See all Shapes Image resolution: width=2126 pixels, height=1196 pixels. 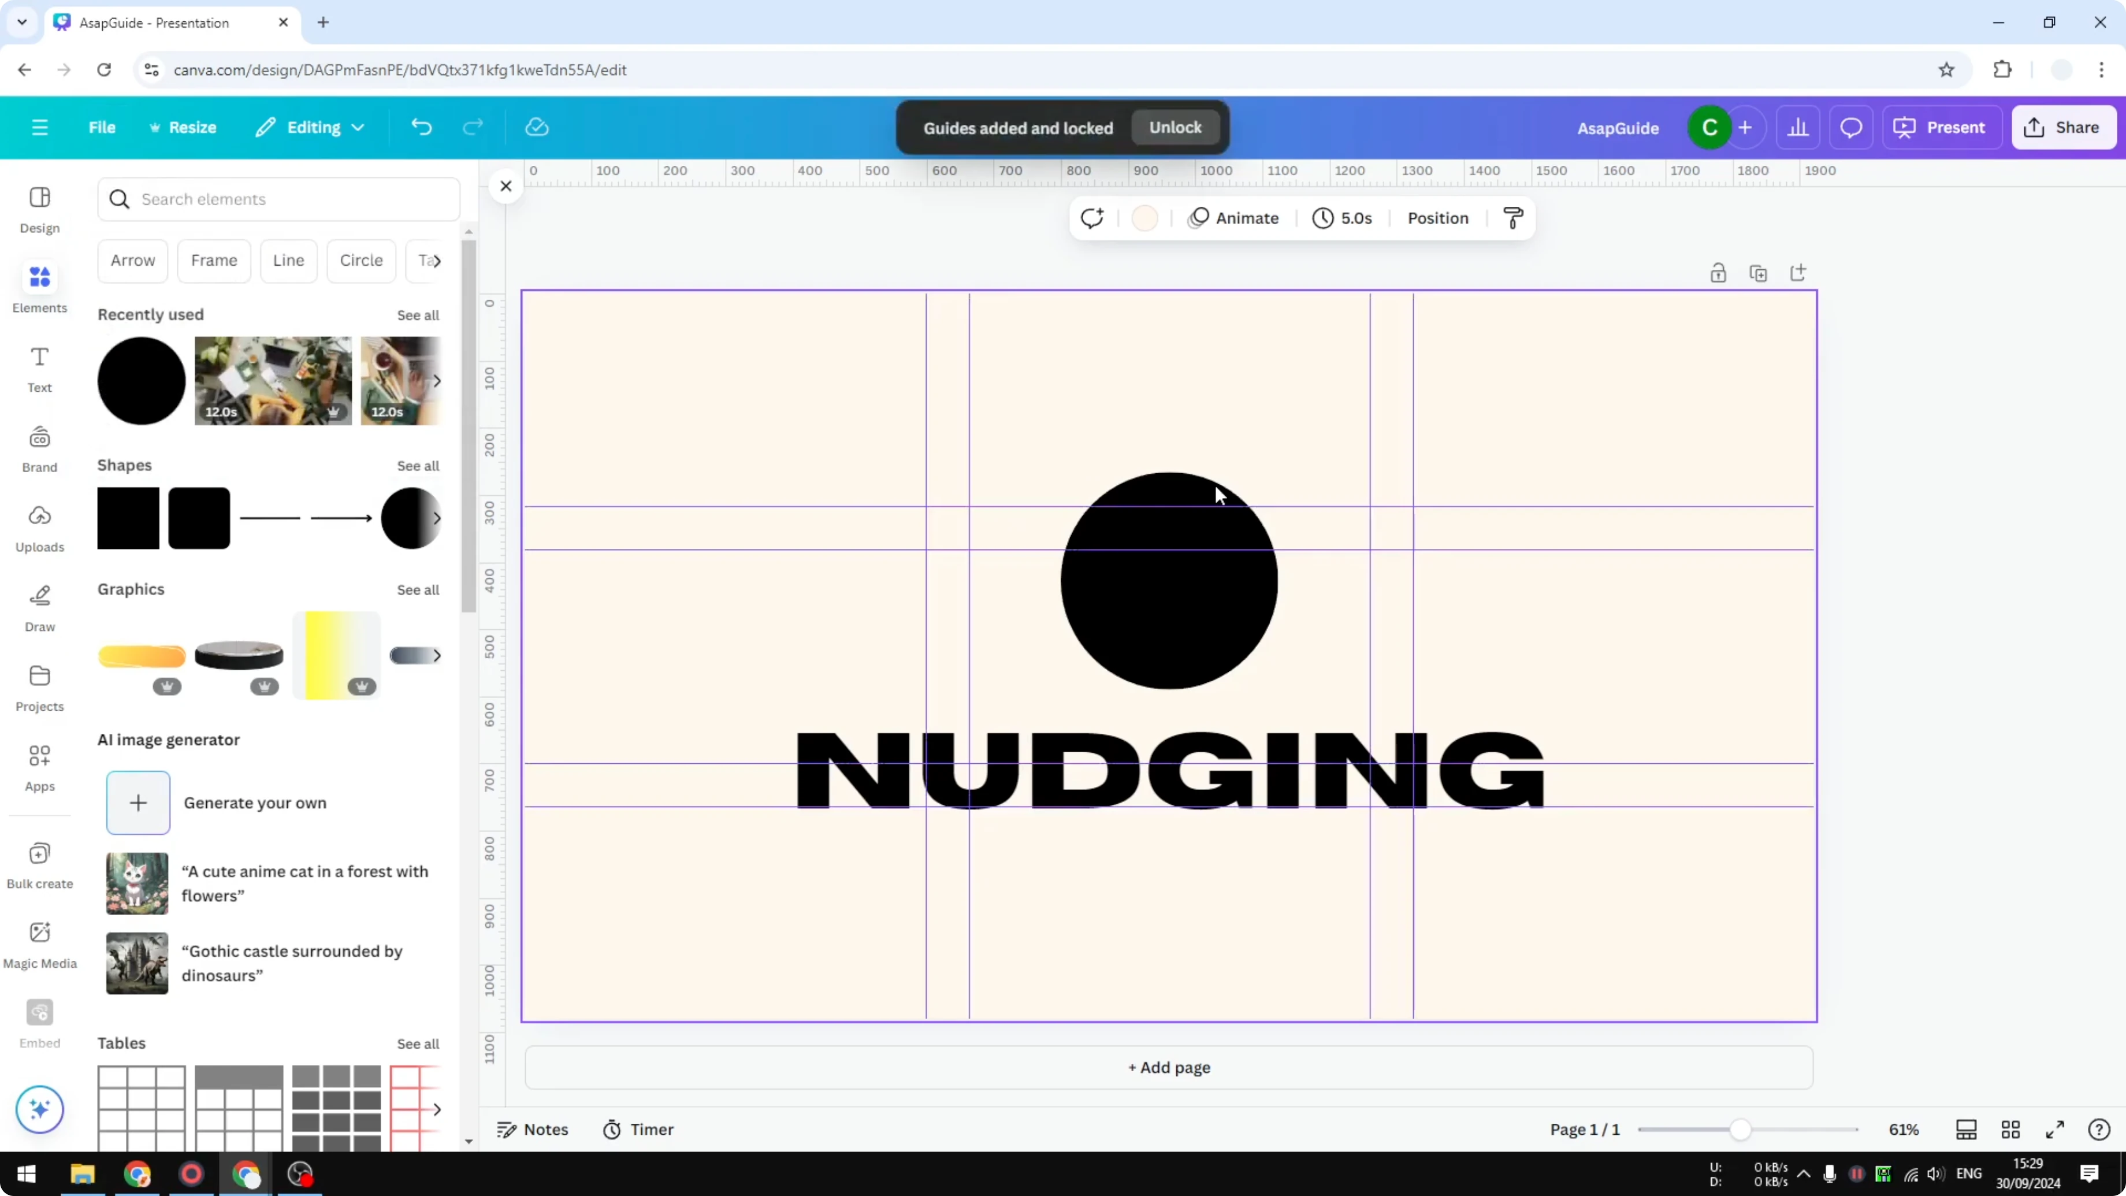click(x=418, y=466)
